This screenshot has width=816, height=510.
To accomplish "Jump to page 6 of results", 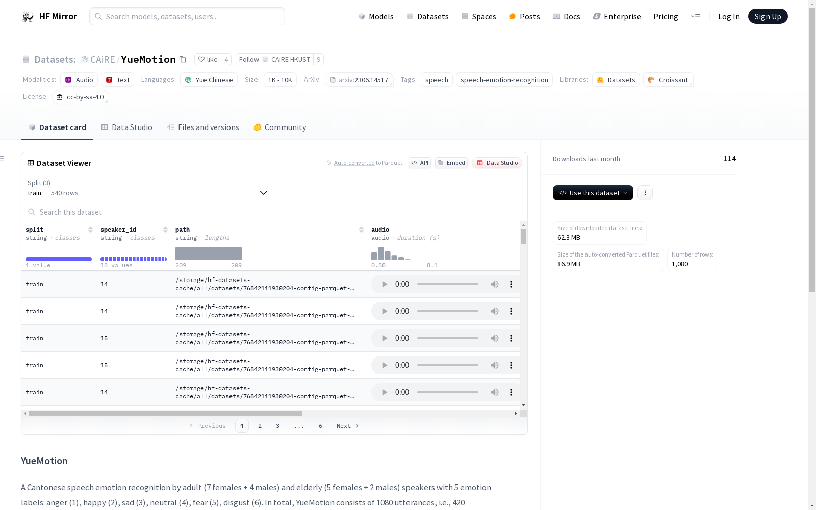I will click(x=320, y=426).
